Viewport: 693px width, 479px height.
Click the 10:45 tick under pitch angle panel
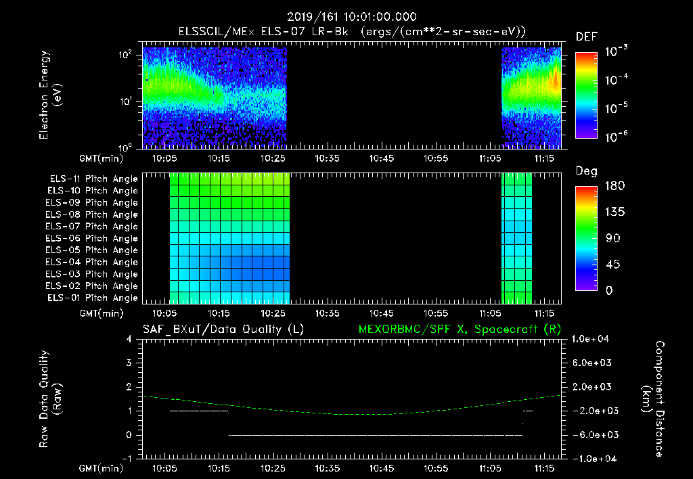(x=382, y=313)
